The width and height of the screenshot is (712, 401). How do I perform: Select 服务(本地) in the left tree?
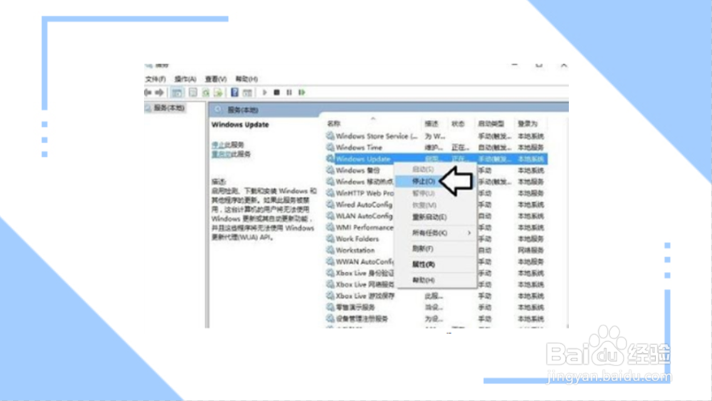coord(169,108)
